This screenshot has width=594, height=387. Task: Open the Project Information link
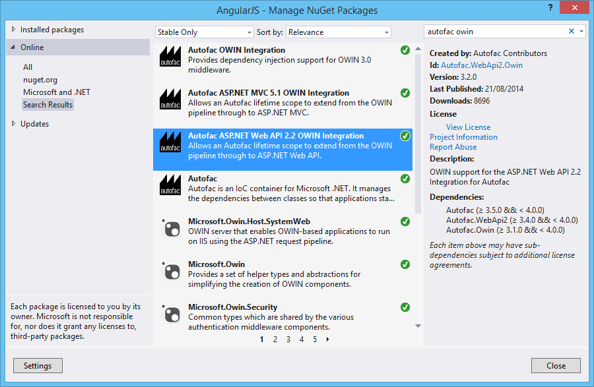point(464,137)
